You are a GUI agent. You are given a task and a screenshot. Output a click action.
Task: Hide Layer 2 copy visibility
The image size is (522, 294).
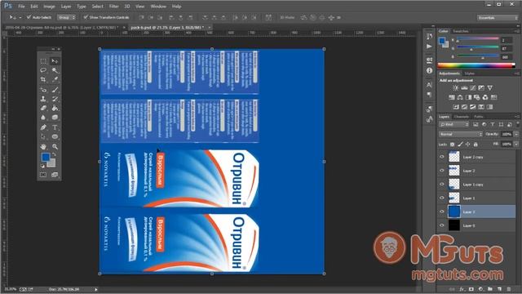[x=442, y=157]
